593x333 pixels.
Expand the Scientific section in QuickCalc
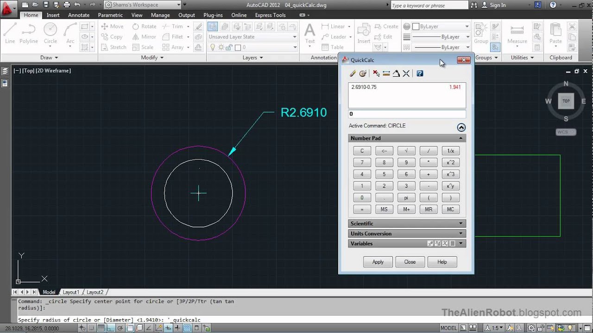(x=407, y=223)
